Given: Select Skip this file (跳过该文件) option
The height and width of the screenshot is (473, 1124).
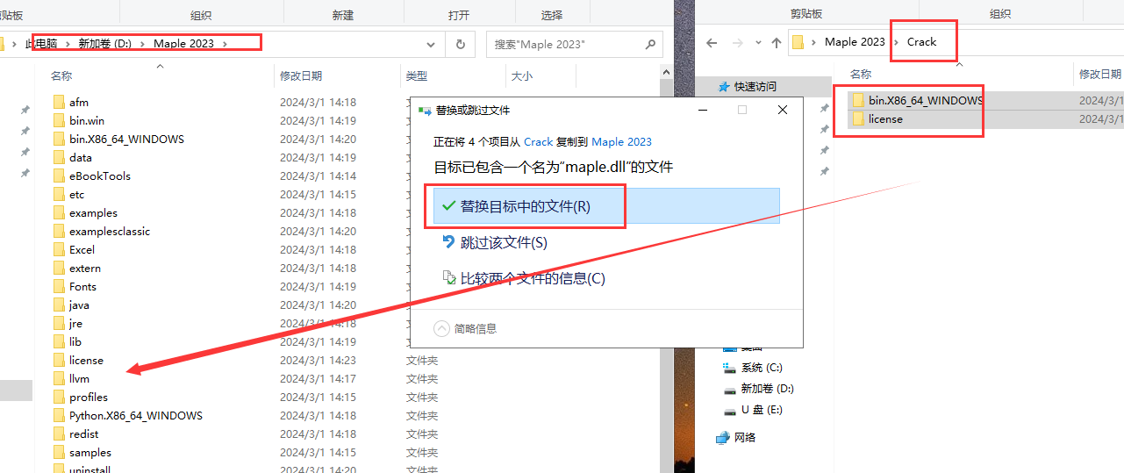Looking at the screenshot, I should pyautogui.click(x=504, y=242).
